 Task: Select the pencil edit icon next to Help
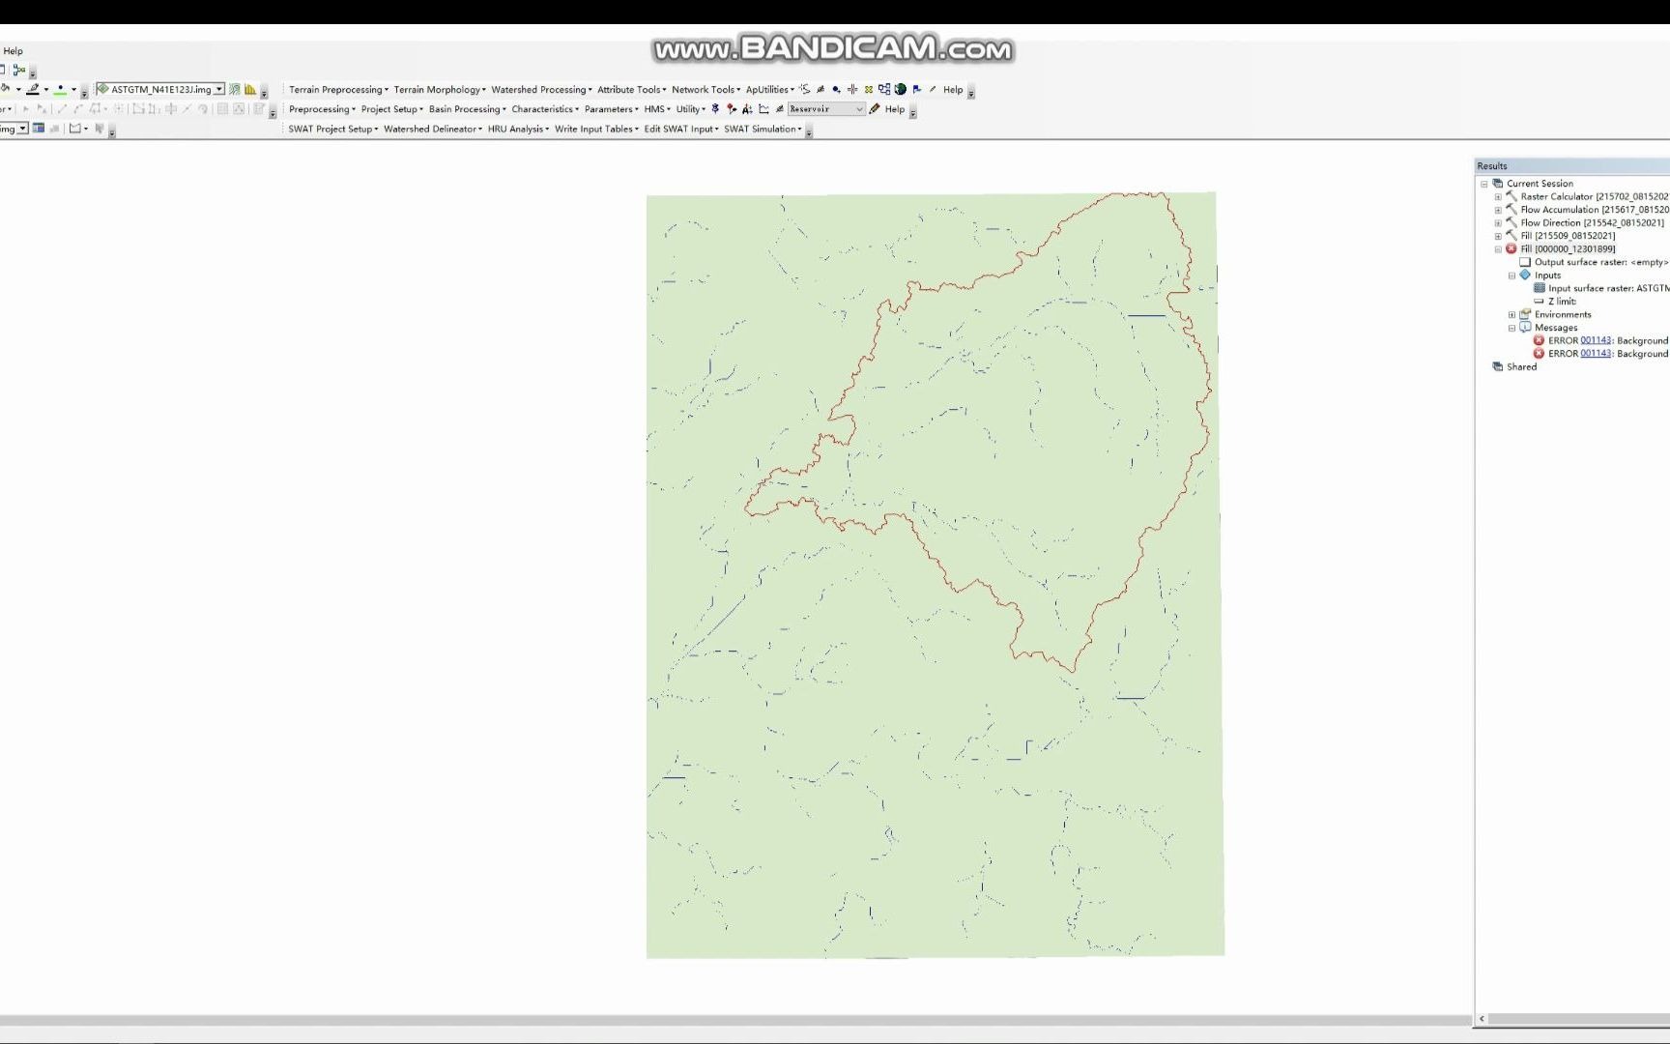[931, 89]
